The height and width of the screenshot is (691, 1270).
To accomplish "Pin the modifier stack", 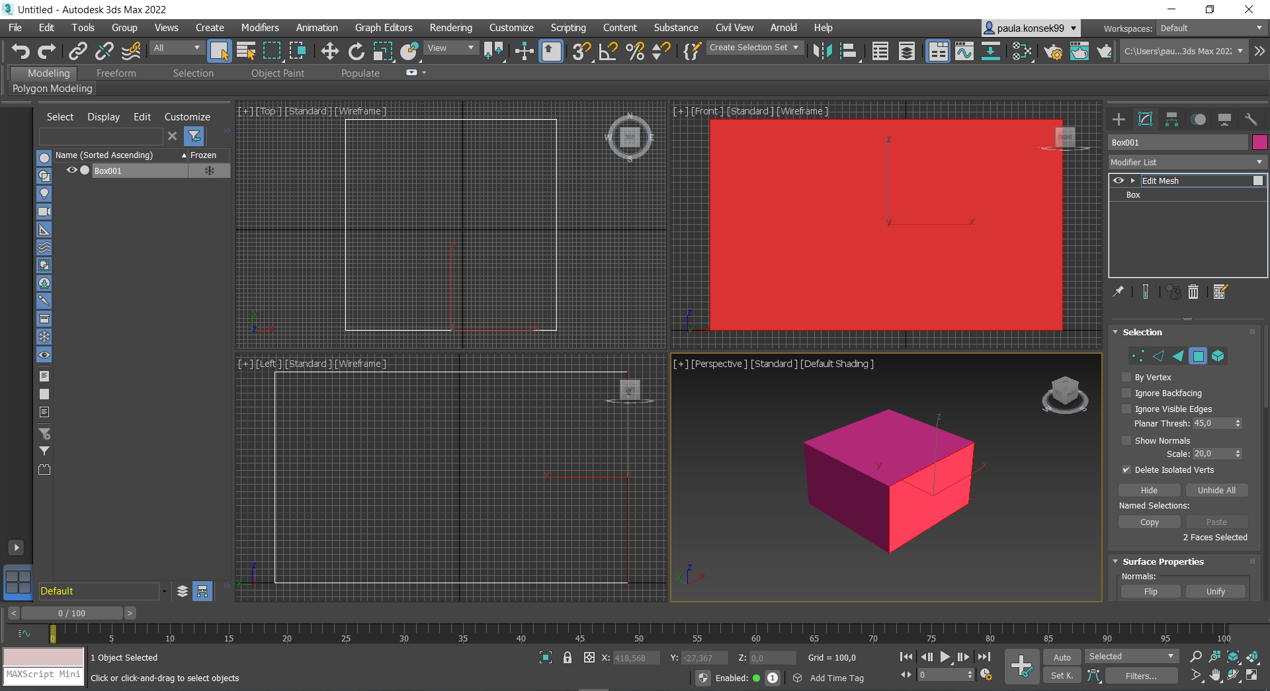I will 1119,292.
